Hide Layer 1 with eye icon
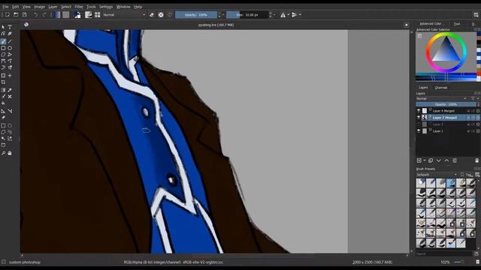The image size is (481, 270). point(419,131)
